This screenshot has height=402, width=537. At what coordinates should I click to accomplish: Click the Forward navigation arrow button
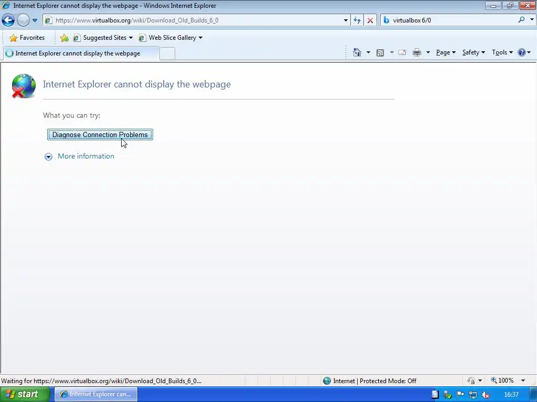[x=23, y=20]
